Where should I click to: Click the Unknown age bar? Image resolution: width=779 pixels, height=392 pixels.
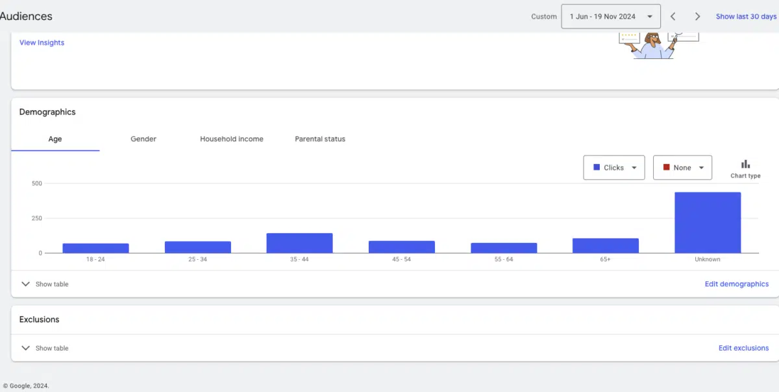pyautogui.click(x=708, y=222)
